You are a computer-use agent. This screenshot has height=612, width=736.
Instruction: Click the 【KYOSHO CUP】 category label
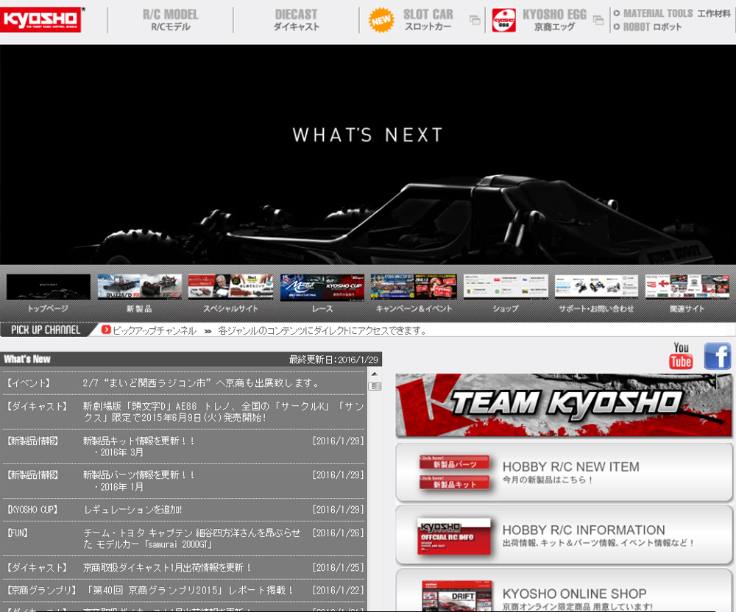[x=32, y=509]
